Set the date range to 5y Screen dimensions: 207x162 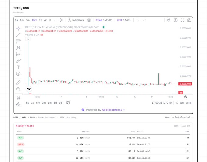tap(27, 103)
